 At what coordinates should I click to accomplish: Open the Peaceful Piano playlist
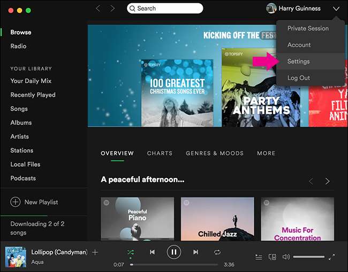(138, 219)
